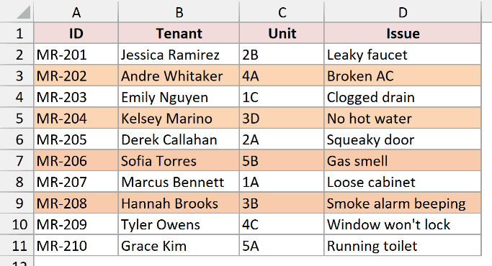Select cell containing MR-210
Viewport: 492px width, 266px height.
tap(76, 245)
